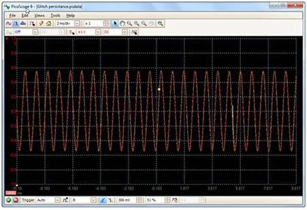
Task: Select the hand pan tool
Action: 122,23
